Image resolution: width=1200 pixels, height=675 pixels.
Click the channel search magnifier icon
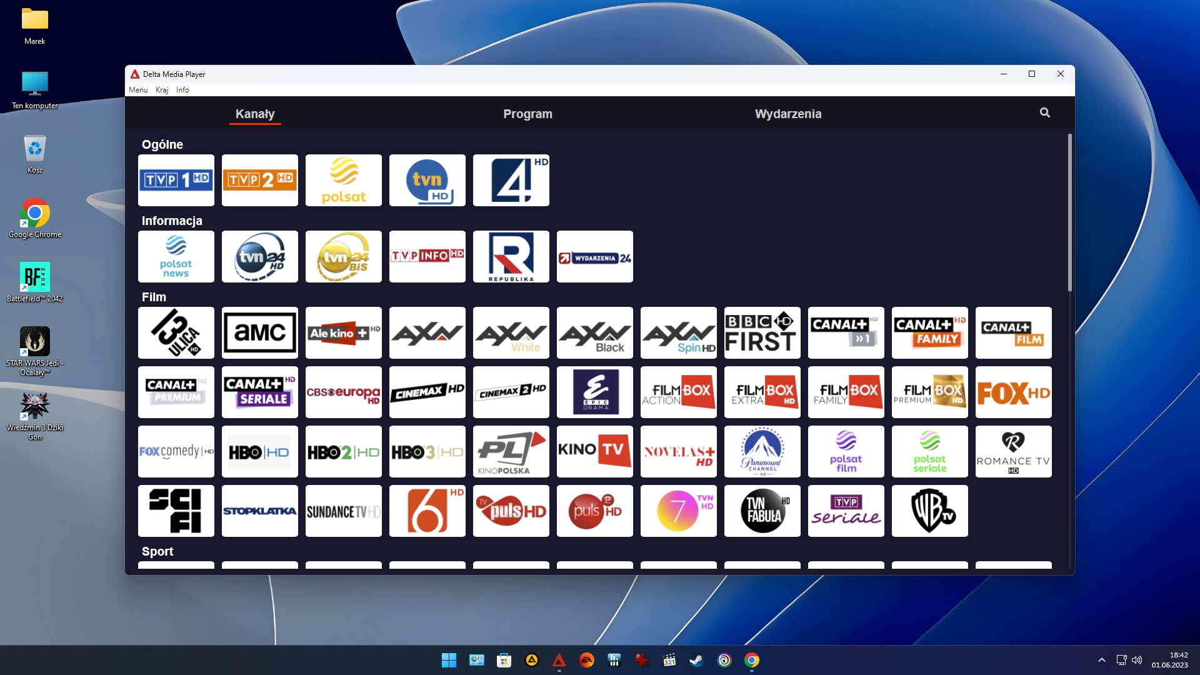1045,112
